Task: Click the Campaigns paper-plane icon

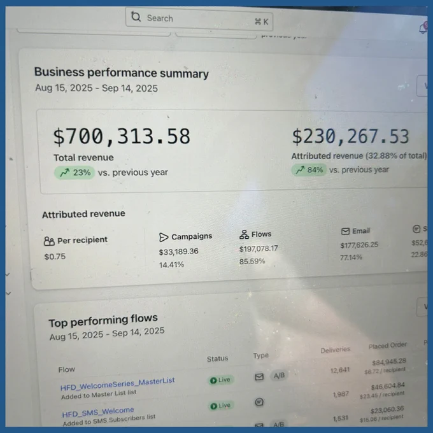Action: click(164, 238)
